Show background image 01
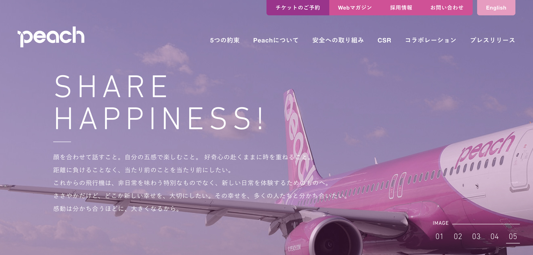 click(x=439, y=237)
